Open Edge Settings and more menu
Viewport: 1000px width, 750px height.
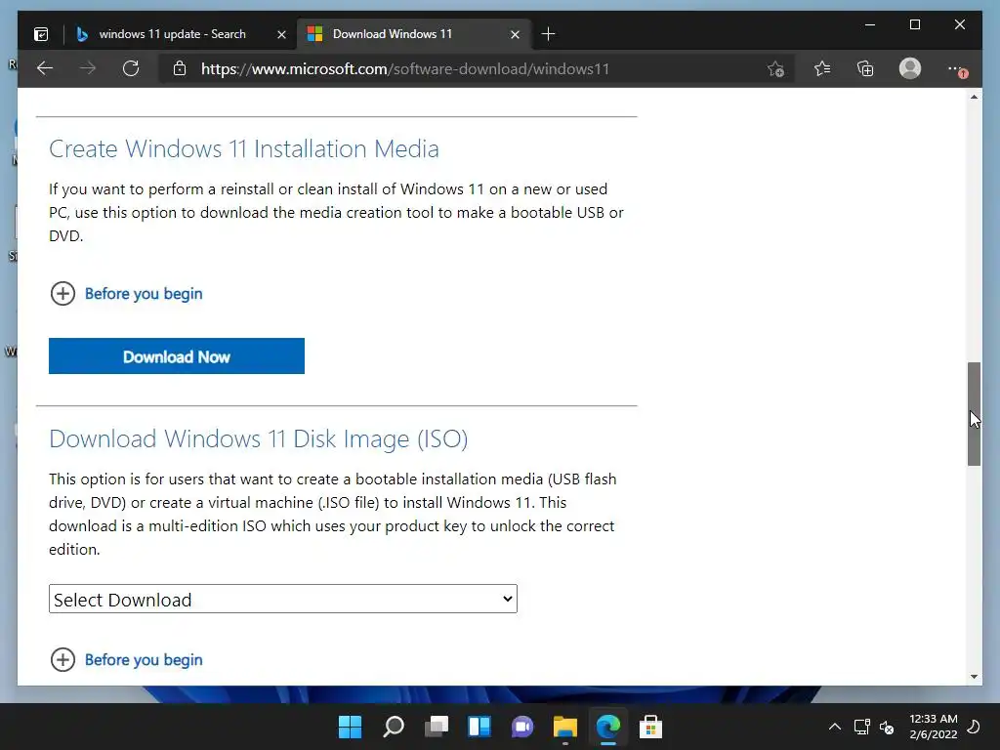957,69
